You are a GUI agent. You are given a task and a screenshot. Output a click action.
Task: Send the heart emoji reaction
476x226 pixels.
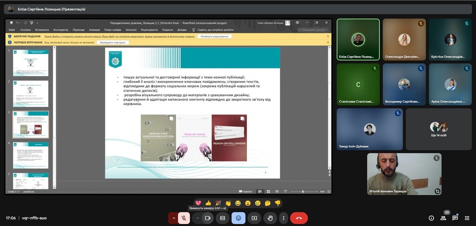coord(198,203)
